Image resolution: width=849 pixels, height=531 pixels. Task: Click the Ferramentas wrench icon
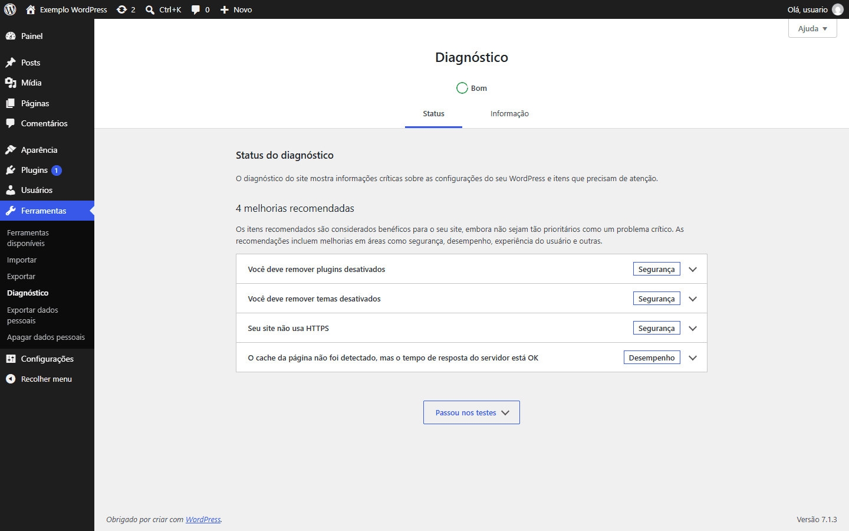pos(11,211)
